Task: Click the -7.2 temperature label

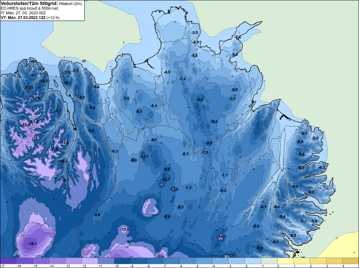Action: click(188, 187)
